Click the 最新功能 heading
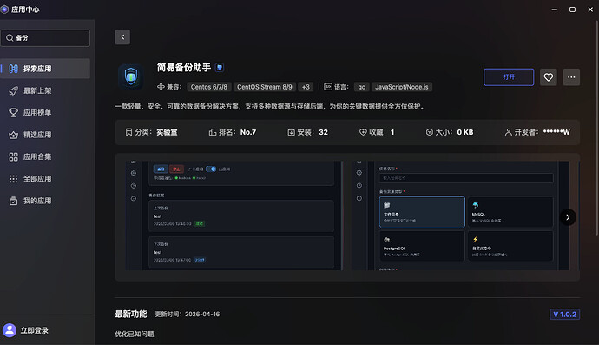The width and height of the screenshot is (599, 345). (x=130, y=314)
